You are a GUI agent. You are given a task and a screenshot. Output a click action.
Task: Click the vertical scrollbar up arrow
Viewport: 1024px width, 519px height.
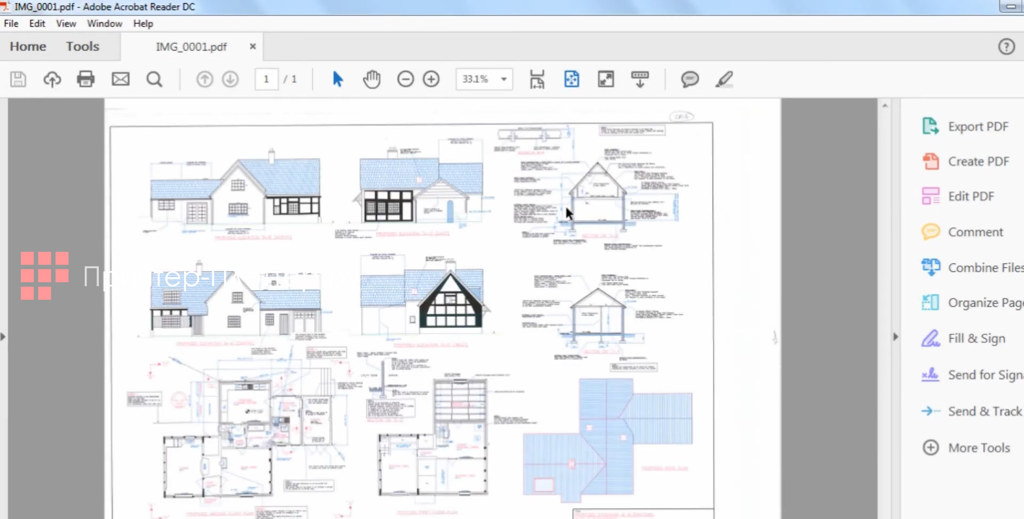click(x=885, y=106)
